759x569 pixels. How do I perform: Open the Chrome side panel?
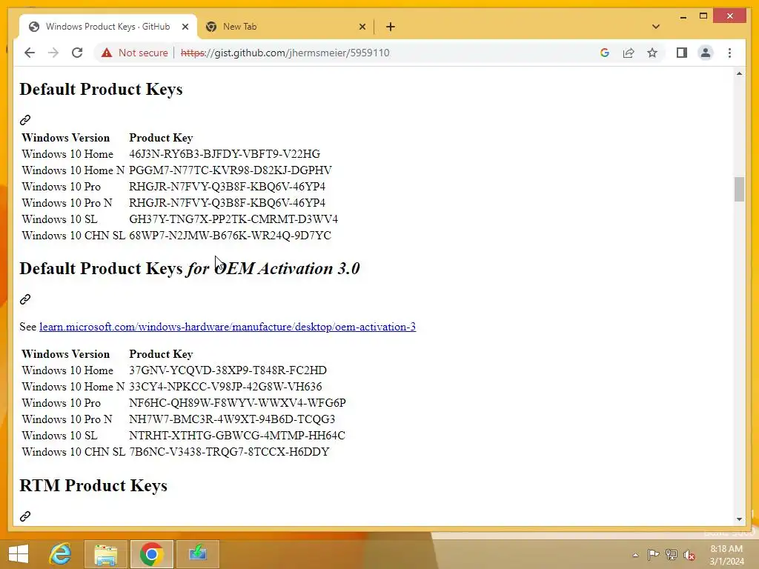point(682,53)
